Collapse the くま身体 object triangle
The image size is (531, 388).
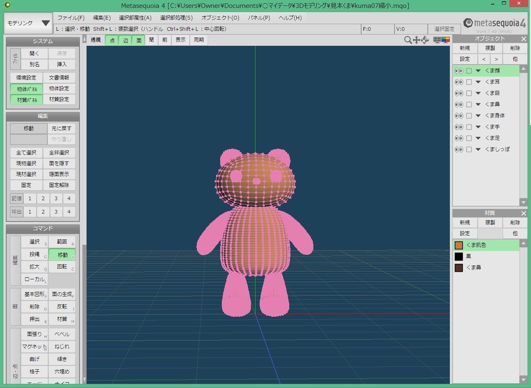coord(478,116)
